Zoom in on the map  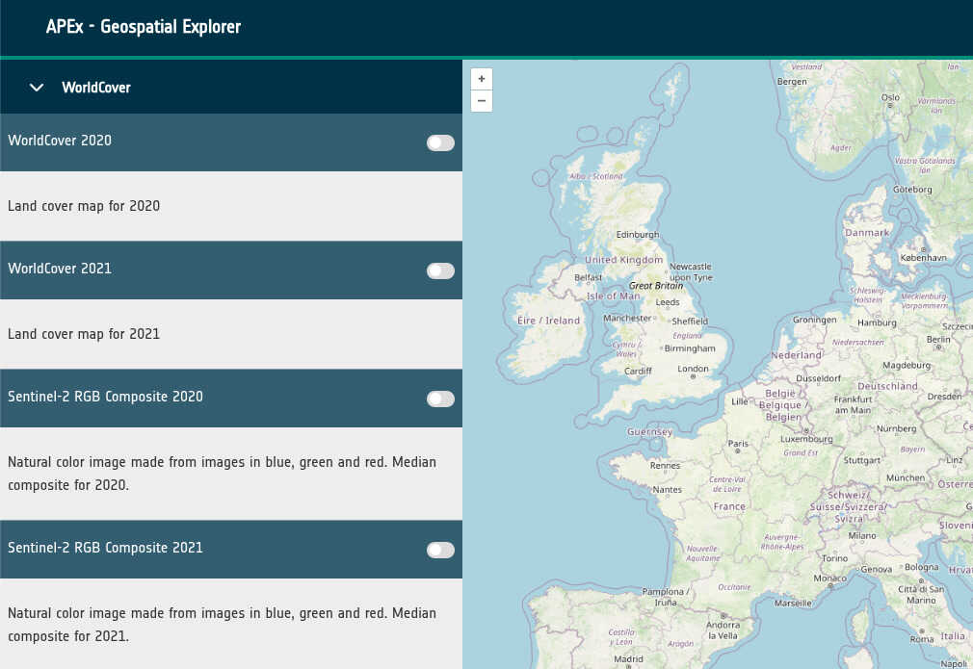(482, 79)
